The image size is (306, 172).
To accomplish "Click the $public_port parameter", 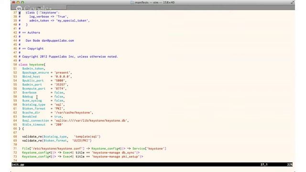I will [33, 81].
